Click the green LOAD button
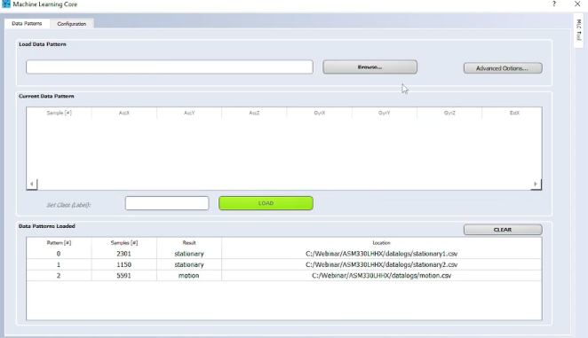The height and width of the screenshot is (338, 588). click(x=266, y=203)
